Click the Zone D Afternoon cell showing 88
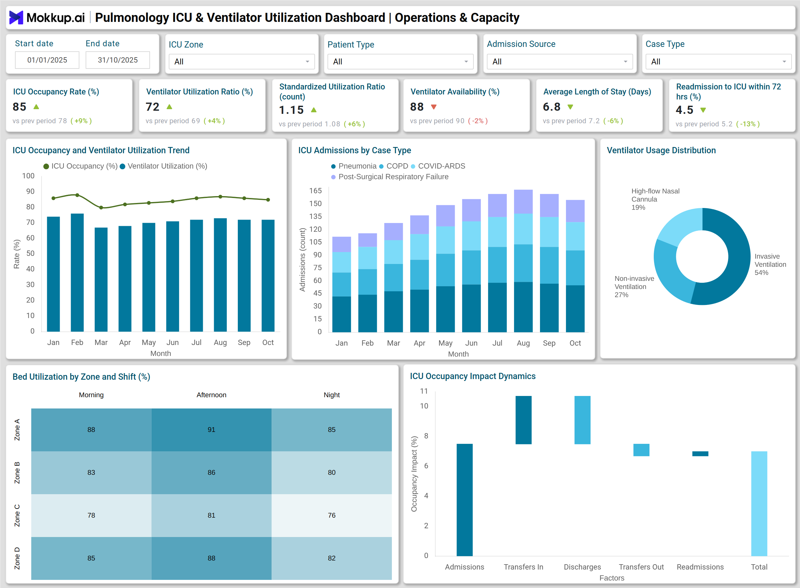 (x=211, y=558)
